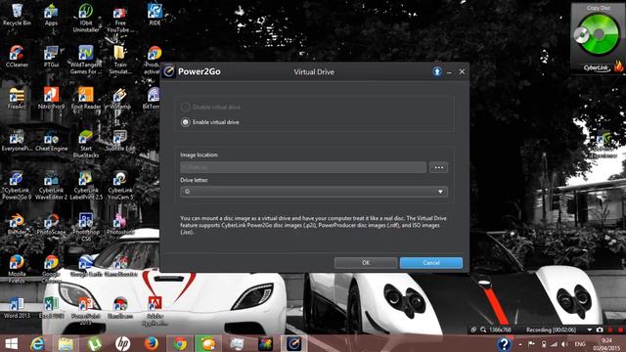
Task: Click Start BlueStacks desktop icon
Action: tap(86, 144)
